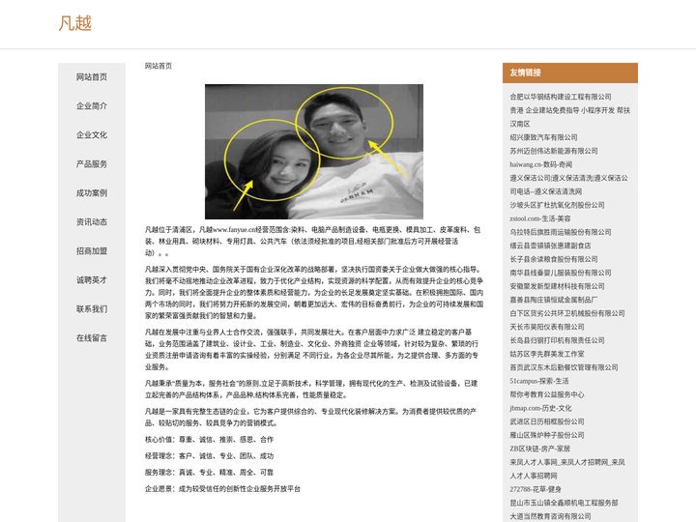Go to 在线留言 page
Image resolution: width=696 pixels, height=522 pixels.
click(x=92, y=337)
